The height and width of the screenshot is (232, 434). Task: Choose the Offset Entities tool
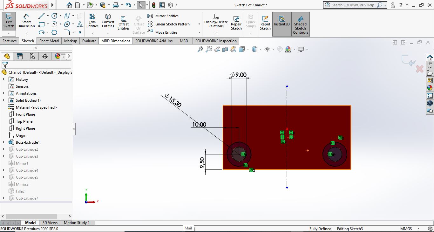[124, 23]
